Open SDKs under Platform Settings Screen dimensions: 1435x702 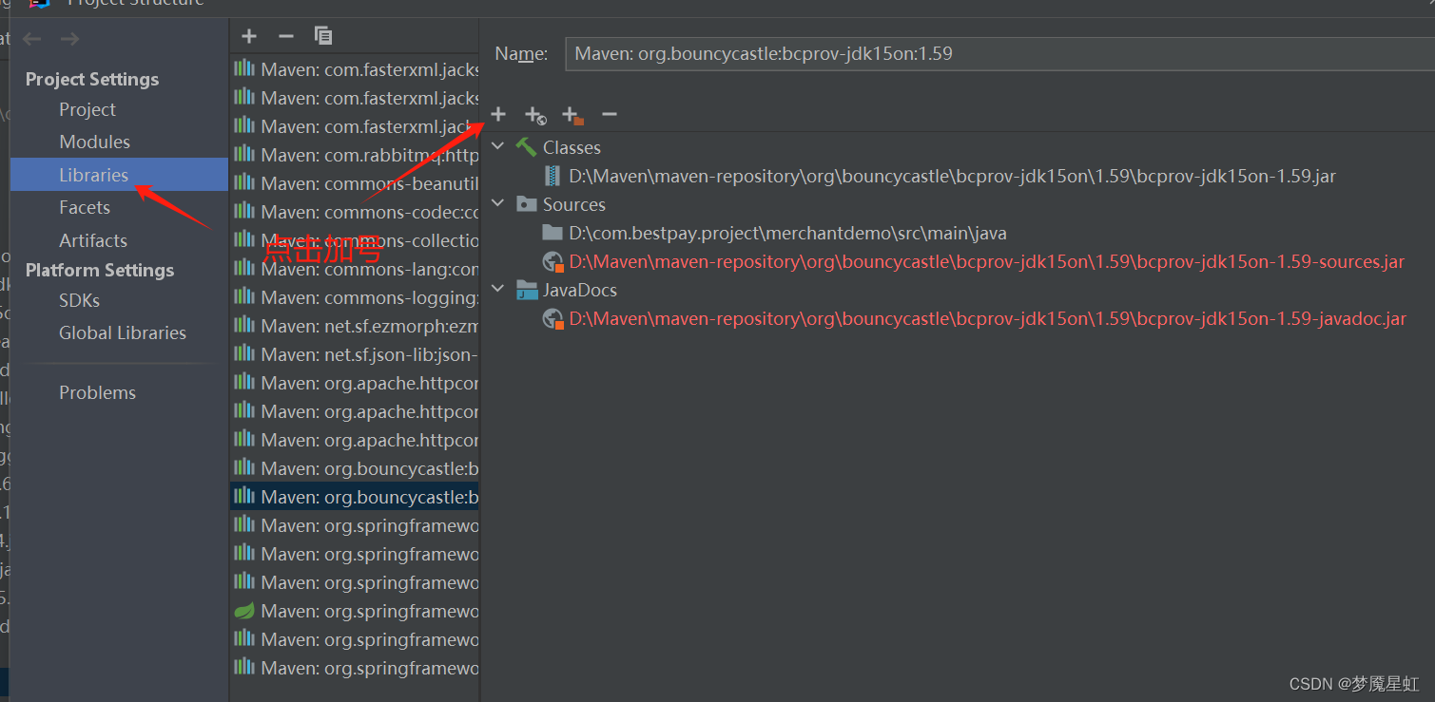[x=79, y=300]
